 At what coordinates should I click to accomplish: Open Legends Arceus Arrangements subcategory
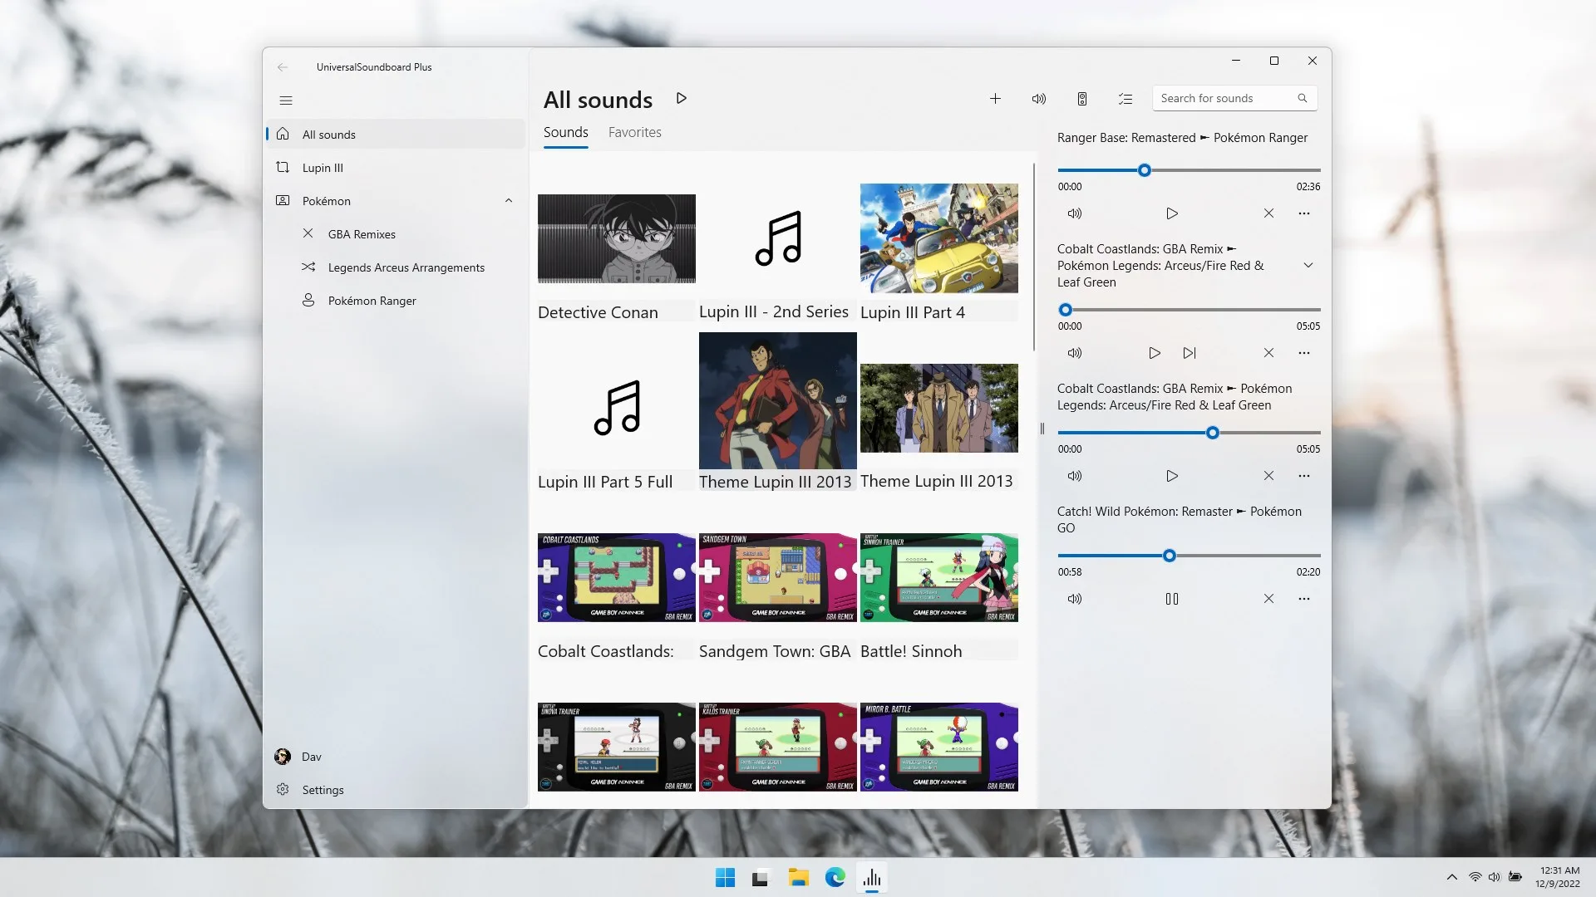[x=396, y=267]
